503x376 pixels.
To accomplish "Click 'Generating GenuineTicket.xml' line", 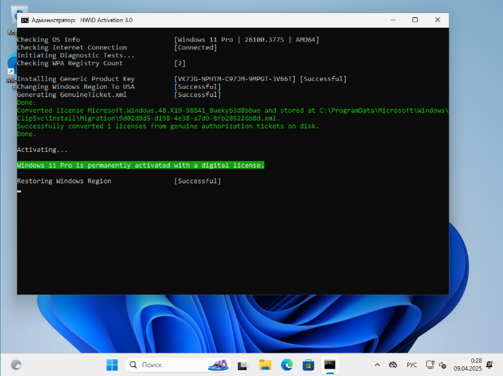I will click(72, 95).
